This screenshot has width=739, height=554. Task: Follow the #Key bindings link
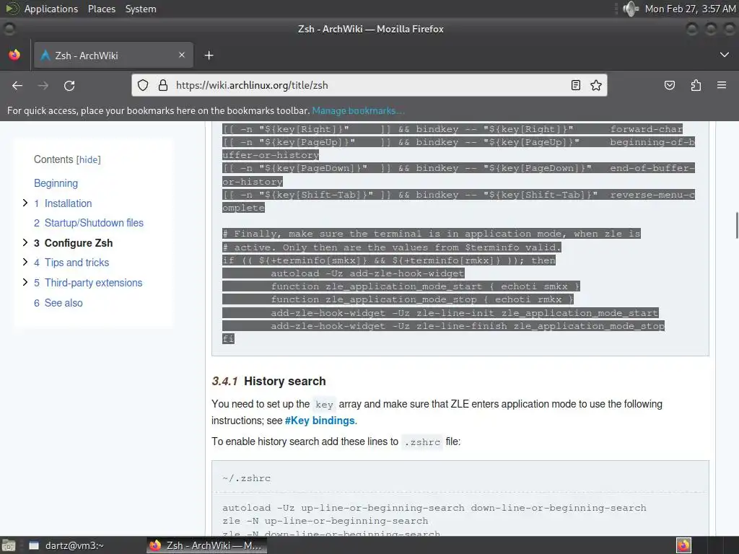pyautogui.click(x=320, y=421)
